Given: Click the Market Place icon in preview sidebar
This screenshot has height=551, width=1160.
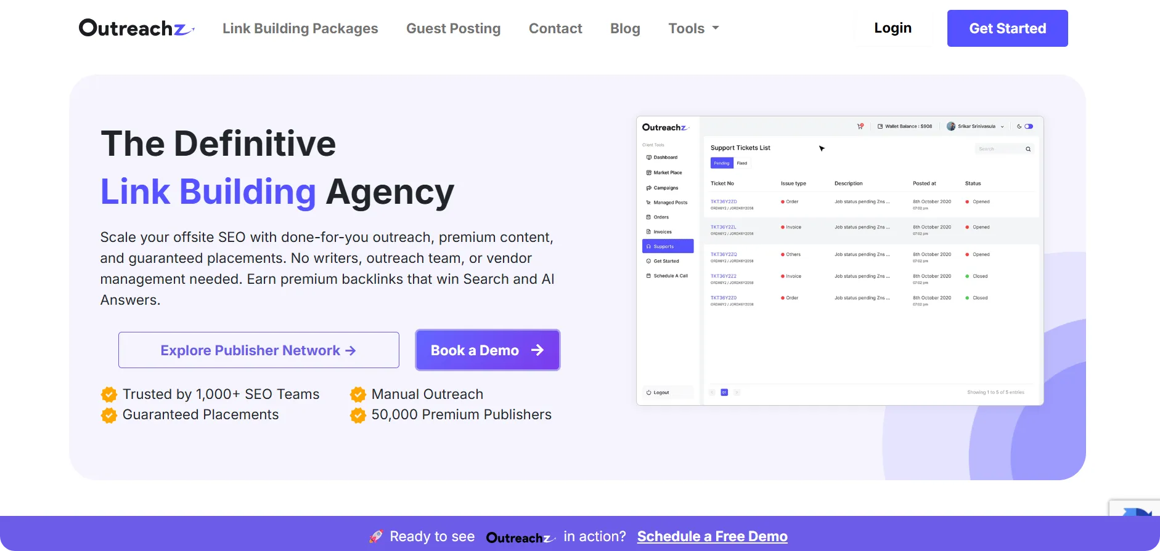Looking at the screenshot, I should click(x=649, y=173).
